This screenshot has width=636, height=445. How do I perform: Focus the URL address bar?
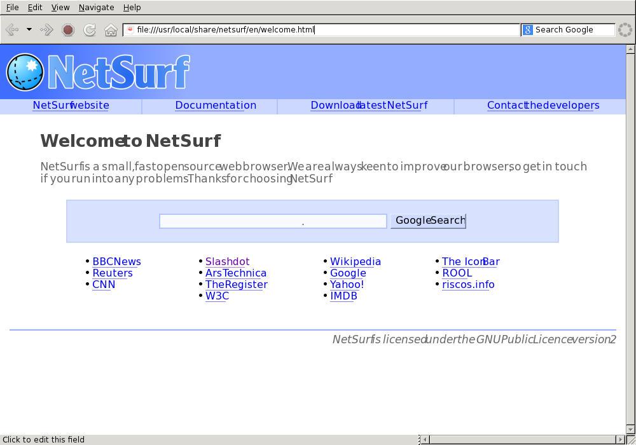324,30
